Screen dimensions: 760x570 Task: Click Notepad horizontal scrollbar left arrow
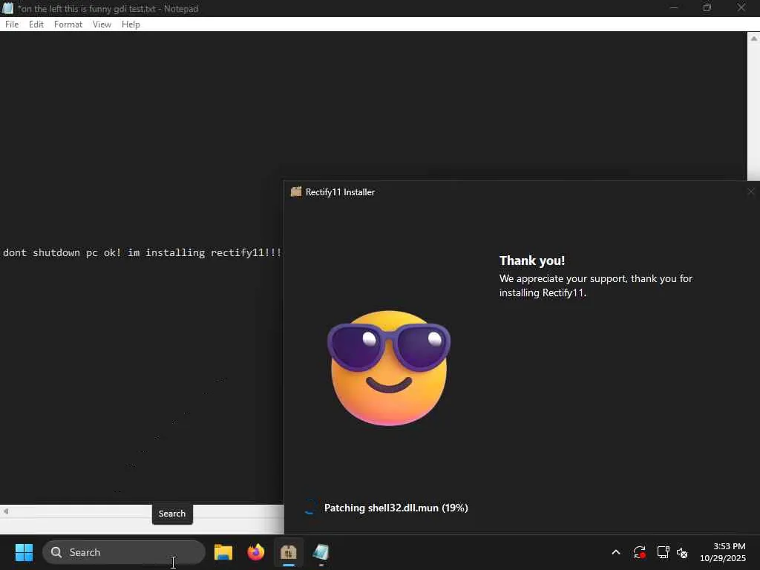(x=6, y=511)
